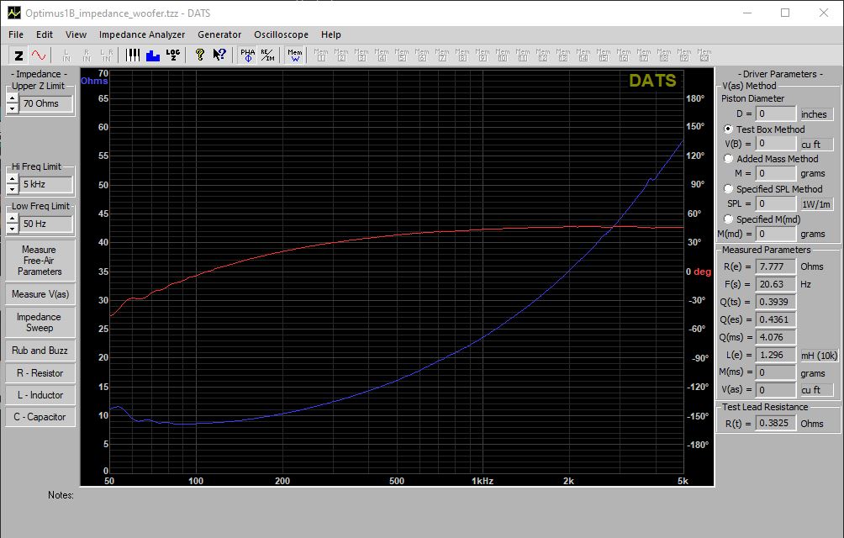Select the Mem 6 memory slot icon
The image size is (844, 538).
[x=422, y=55]
